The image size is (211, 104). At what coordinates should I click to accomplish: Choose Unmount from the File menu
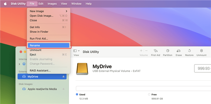click(x=49, y=50)
